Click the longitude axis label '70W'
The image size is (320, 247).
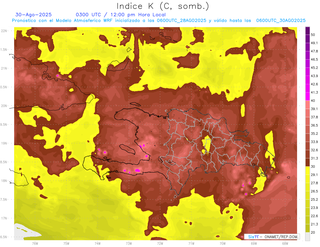[223, 243]
